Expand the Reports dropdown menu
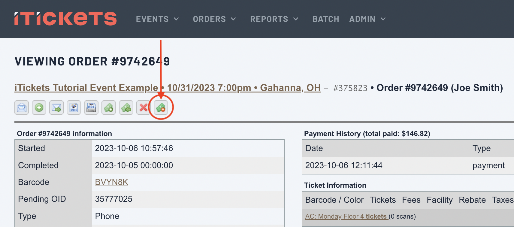This screenshot has width=514, height=227. (x=274, y=19)
